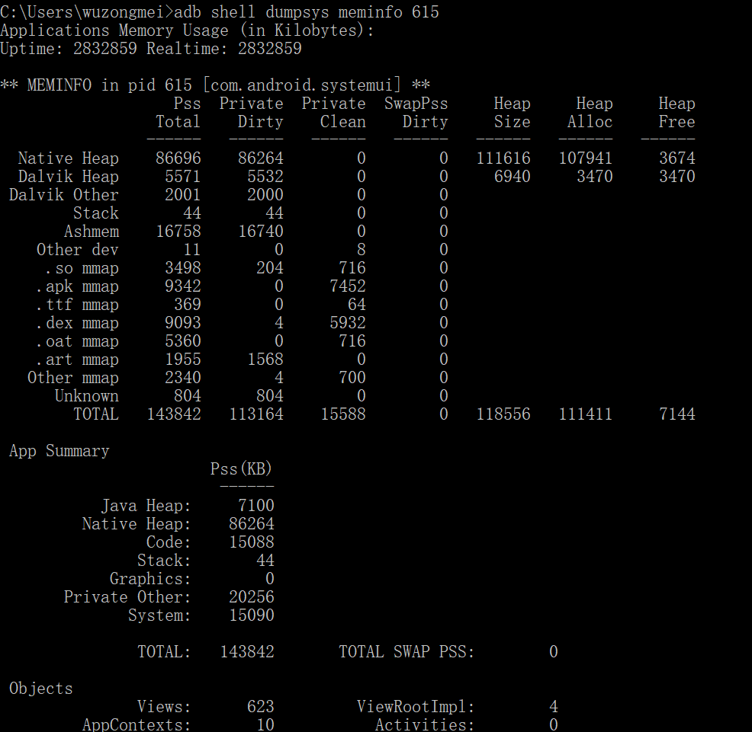Click the 'TOTAL SWAP PSS:' label
This screenshot has width=752, height=732.
tap(407, 651)
